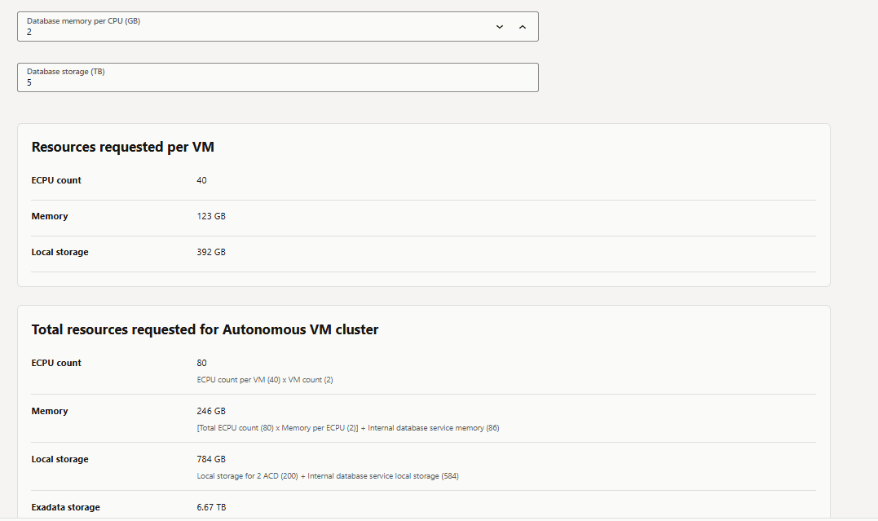
Task: Select the total ECPU count value 80
Action: [201, 363]
